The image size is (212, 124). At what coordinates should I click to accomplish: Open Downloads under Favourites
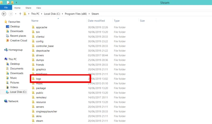(17, 31)
